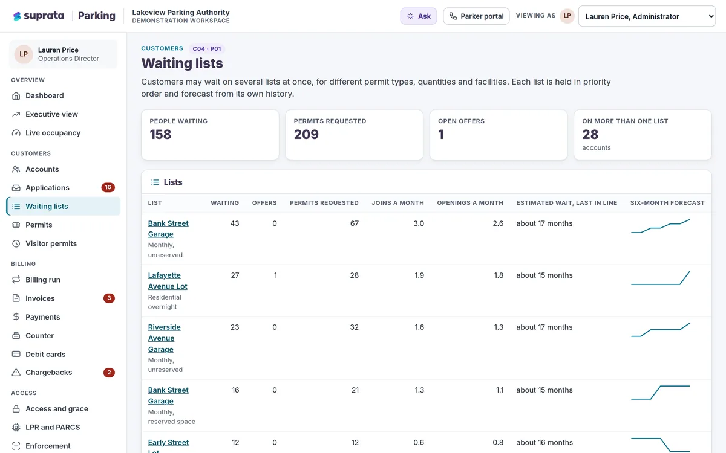Click the Lauren Price profile card
The height and width of the screenshot is (453, 726).
click(64, 54)
